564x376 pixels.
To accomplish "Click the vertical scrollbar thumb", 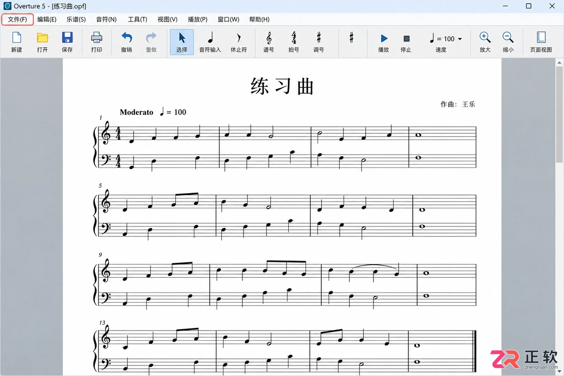I will [559, 114].
